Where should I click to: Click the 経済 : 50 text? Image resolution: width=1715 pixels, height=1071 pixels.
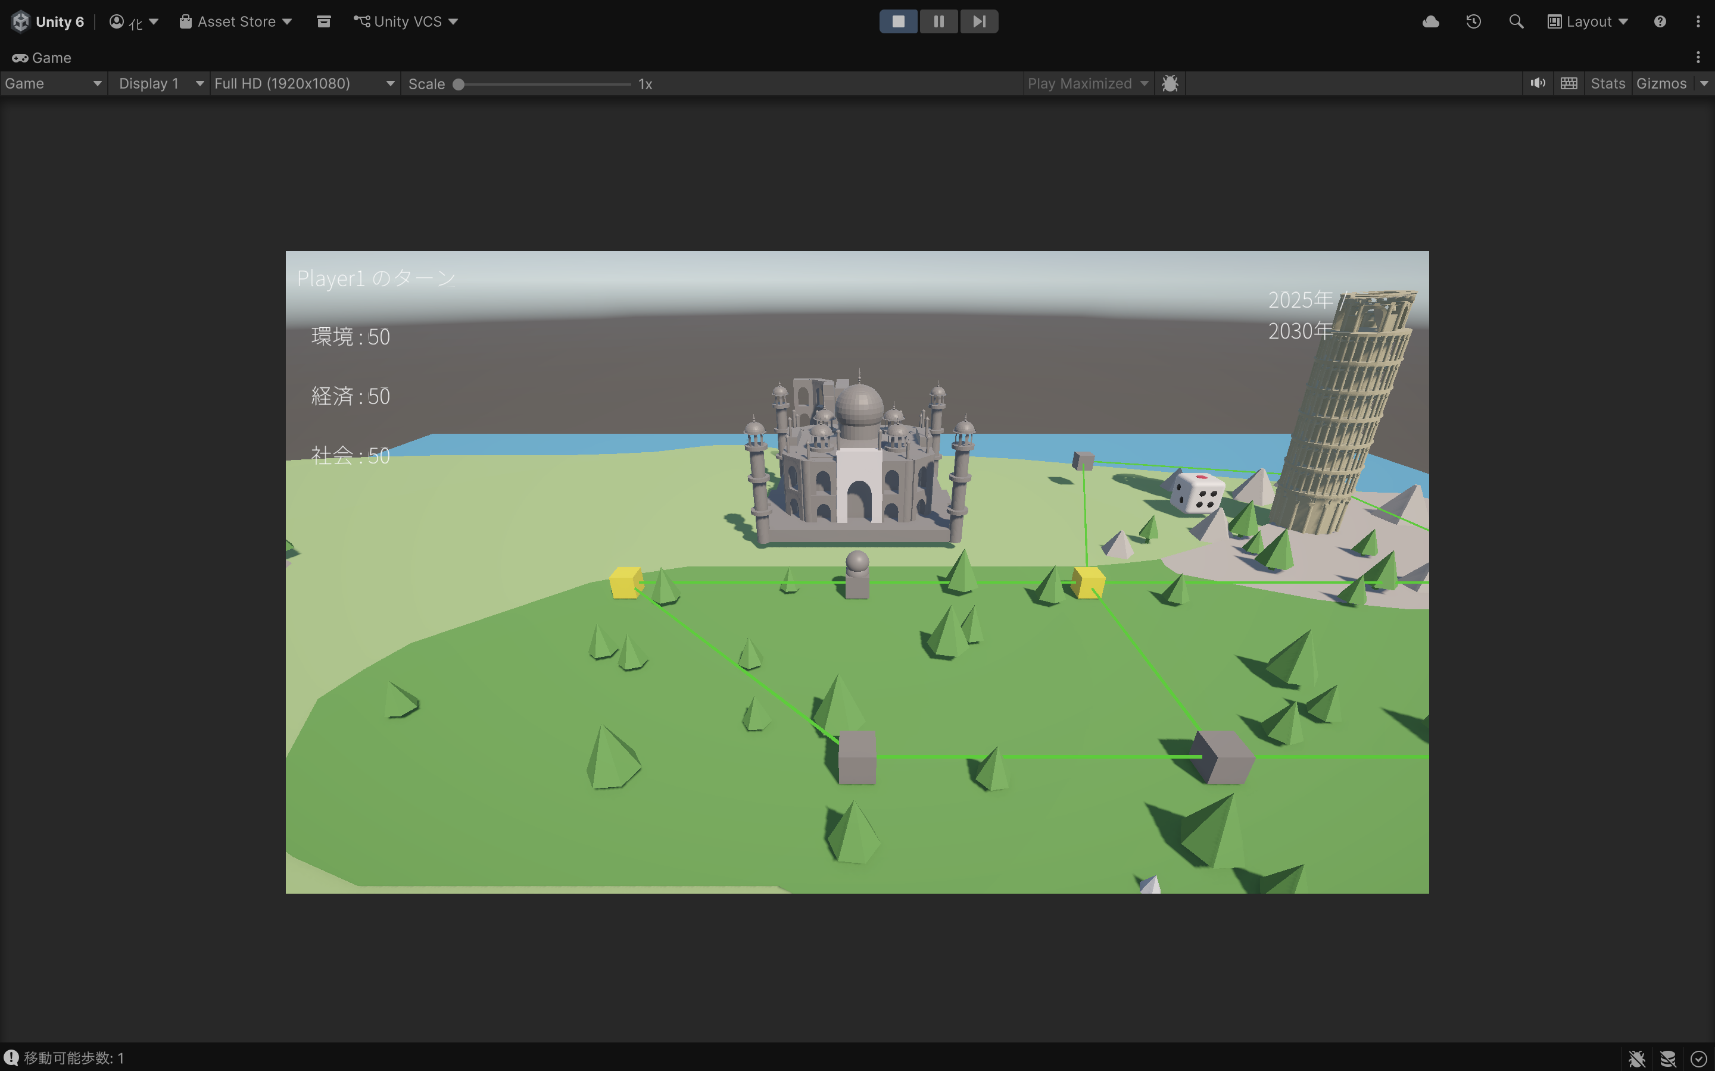[351, 396]
